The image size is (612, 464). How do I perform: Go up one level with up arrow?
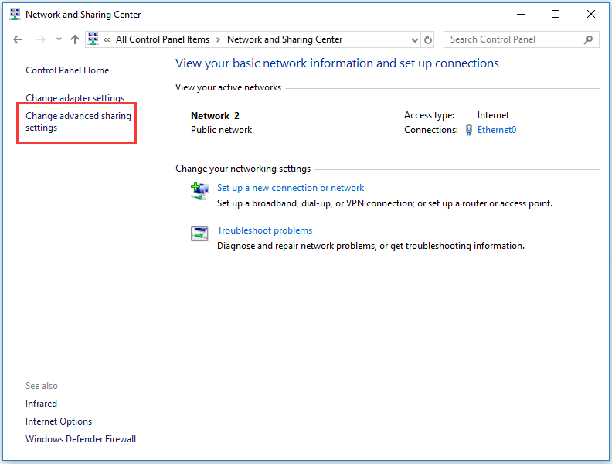click(75, 39)
